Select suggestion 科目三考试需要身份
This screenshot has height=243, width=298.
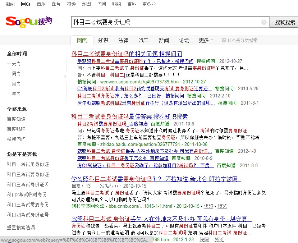pyautogui.click(x=28, y=205)
